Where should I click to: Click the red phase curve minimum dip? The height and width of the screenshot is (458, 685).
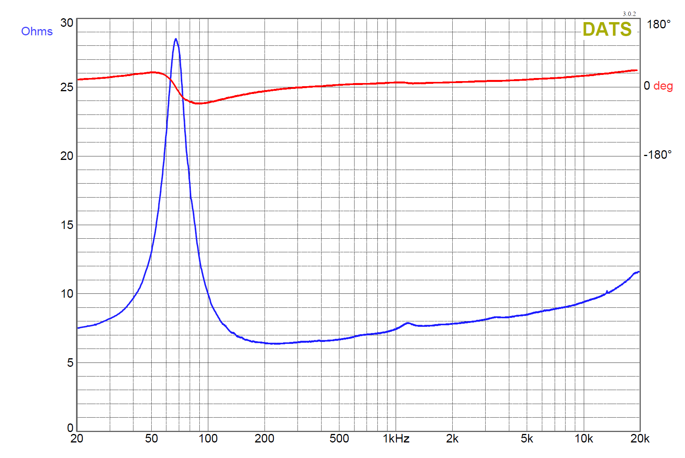198,103
